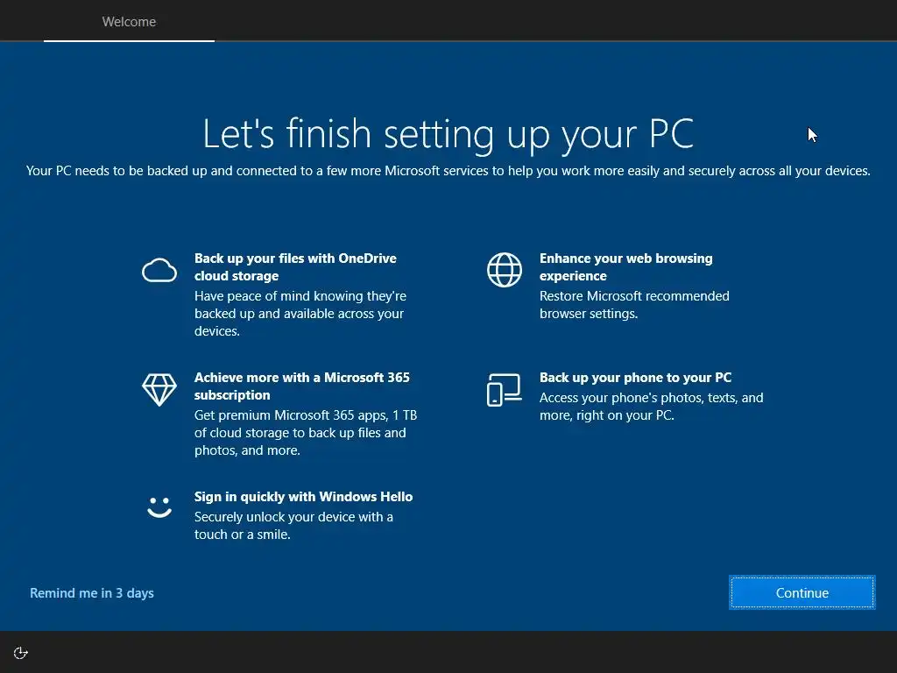Click the Windows Hello smiley icon
Screen dimensions: 897x673
(159, 507)
